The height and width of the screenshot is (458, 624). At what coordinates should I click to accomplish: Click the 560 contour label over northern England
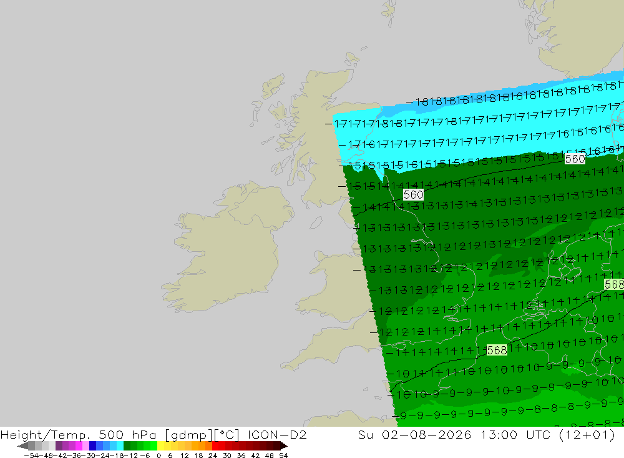click(x=413, y=194)
